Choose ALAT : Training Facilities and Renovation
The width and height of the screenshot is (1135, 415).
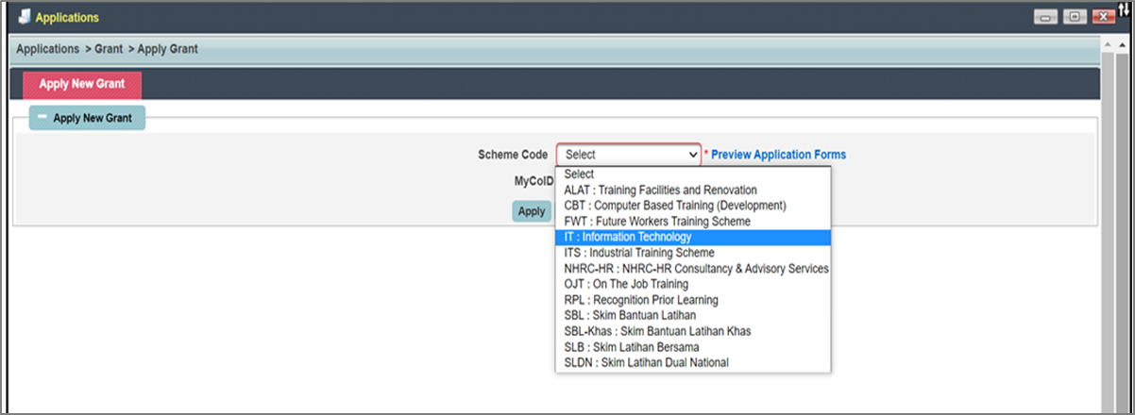[x=693, y=190]
